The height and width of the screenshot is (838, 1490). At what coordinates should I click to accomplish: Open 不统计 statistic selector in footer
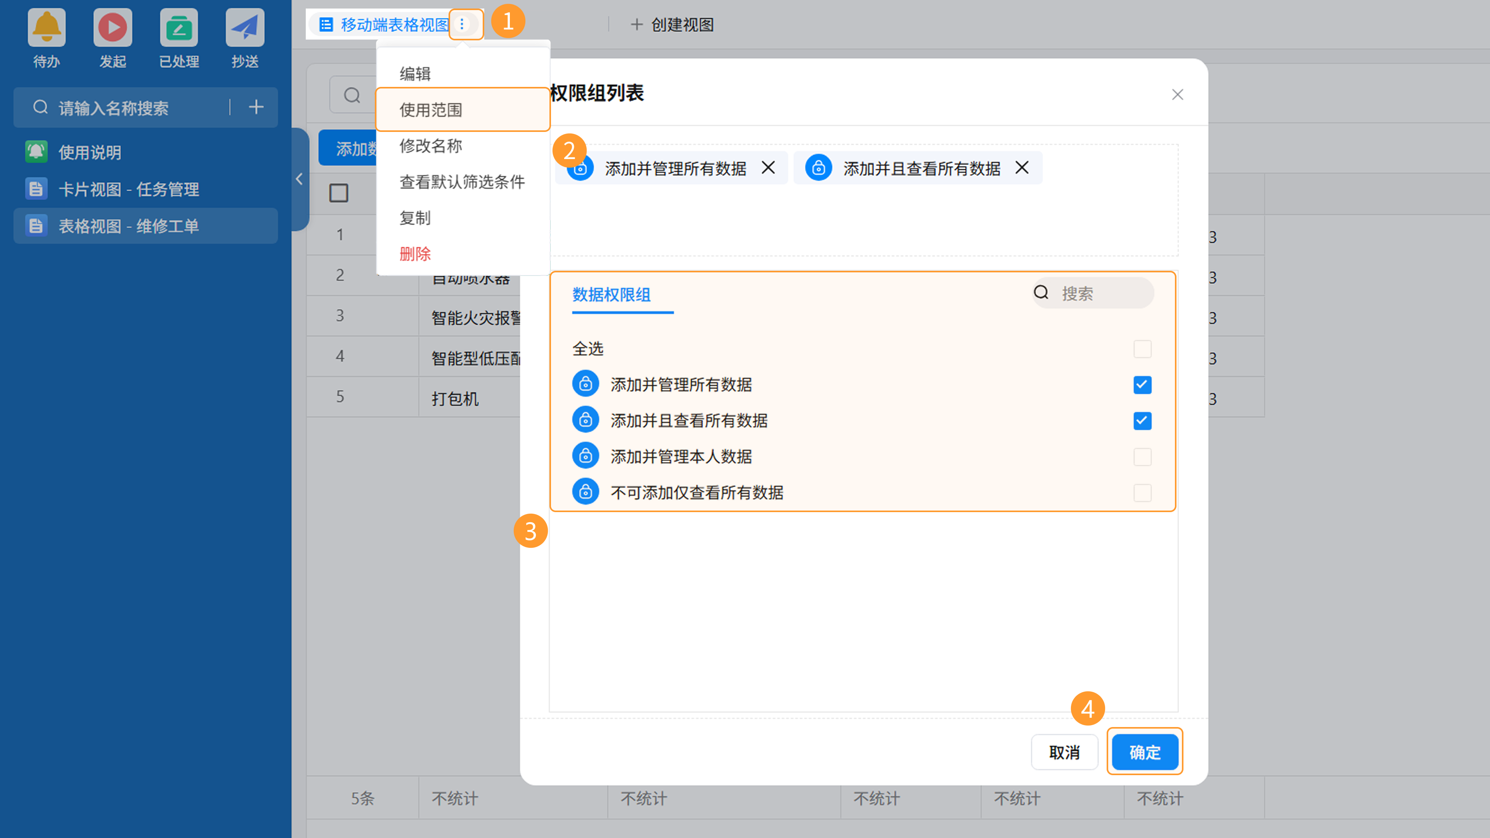coord(455,798)
